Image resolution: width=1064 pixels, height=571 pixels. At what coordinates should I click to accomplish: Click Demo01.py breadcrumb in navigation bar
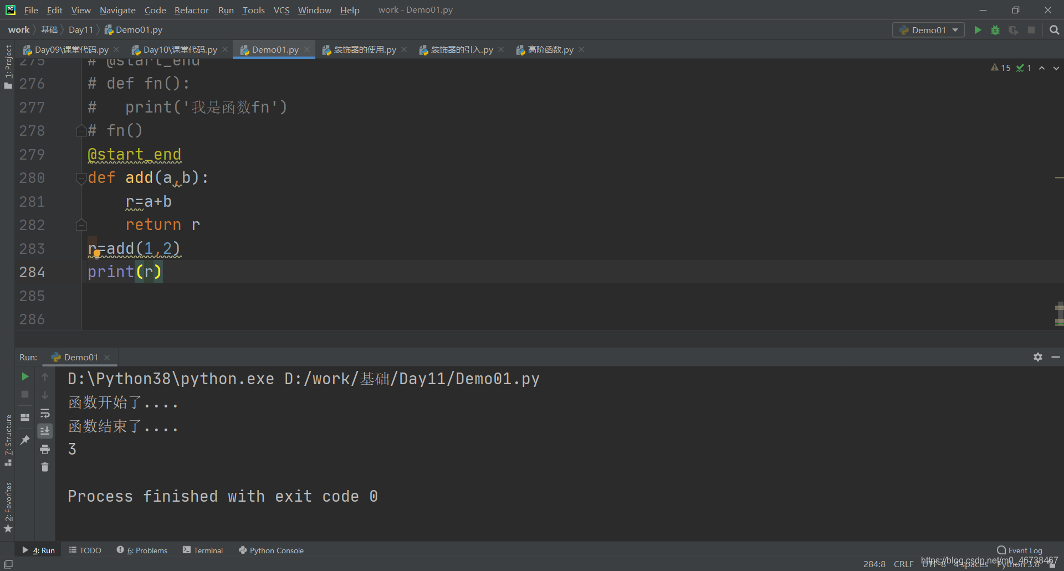[134, 30]
